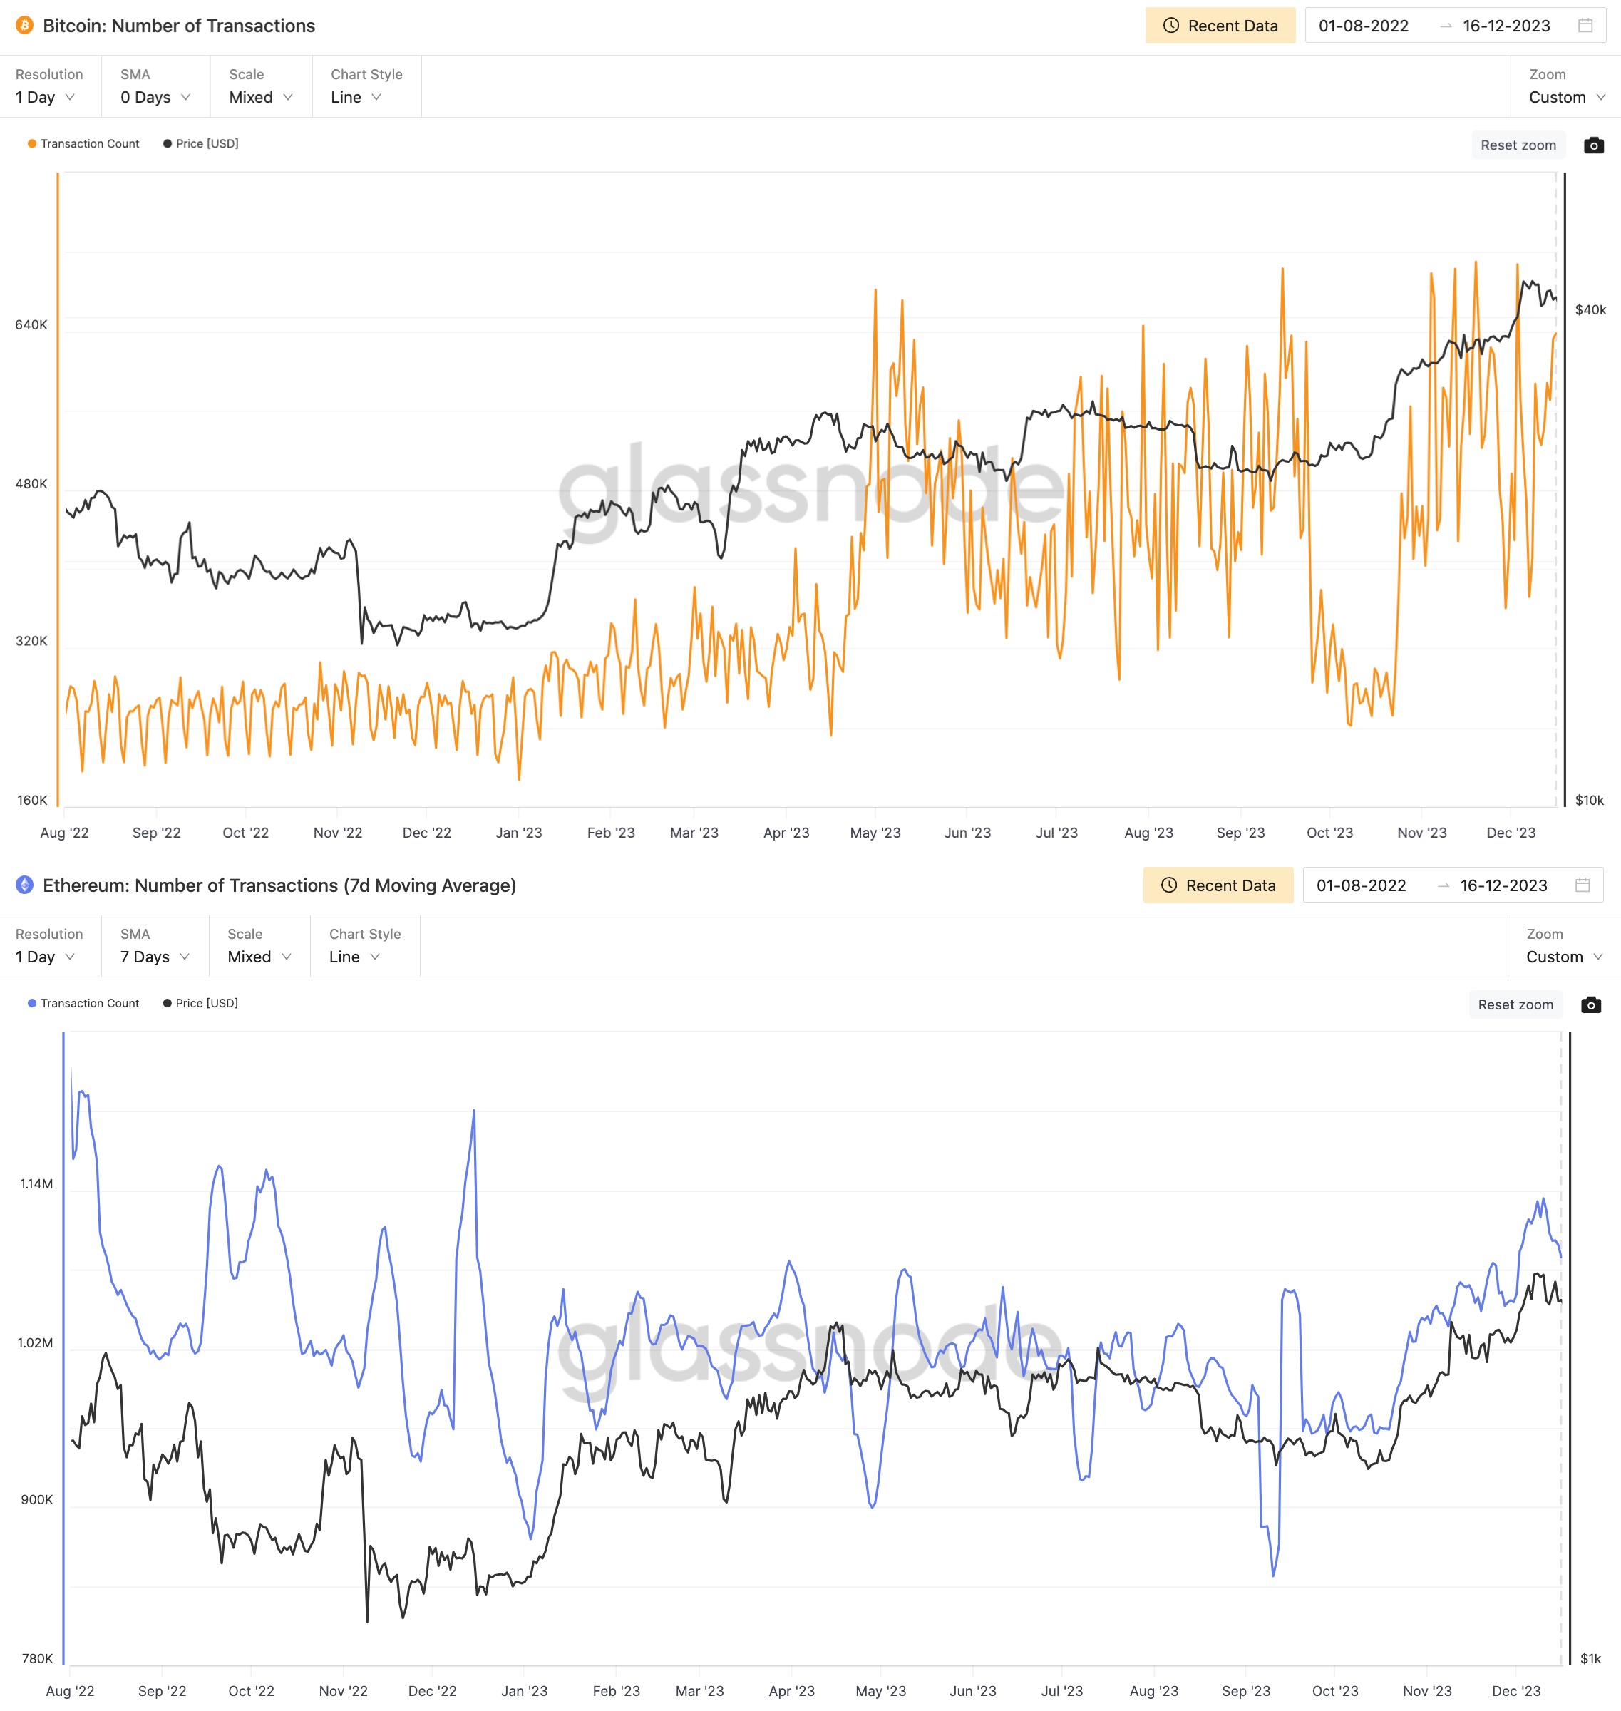1621x1711 pixels.
Task: Click the Recent Data clock icon on Bitcoin chart
Action: (1173, 26)
